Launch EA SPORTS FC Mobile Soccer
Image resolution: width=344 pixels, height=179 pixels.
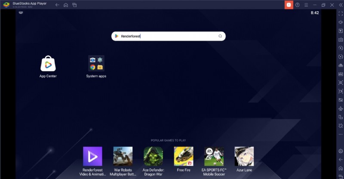coord(214,156)
